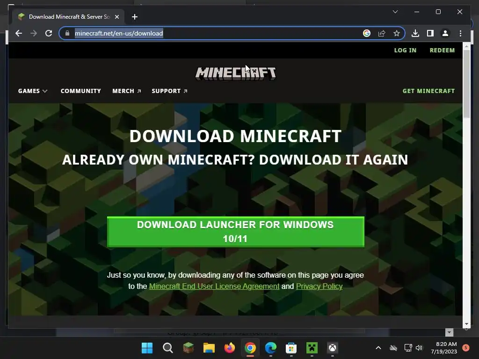Open the Windows Start menu
The image size is (479, 359).
(x=147, y=348)
